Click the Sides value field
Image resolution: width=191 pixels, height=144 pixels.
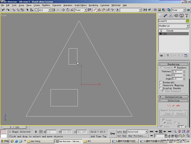pos(177,75)
